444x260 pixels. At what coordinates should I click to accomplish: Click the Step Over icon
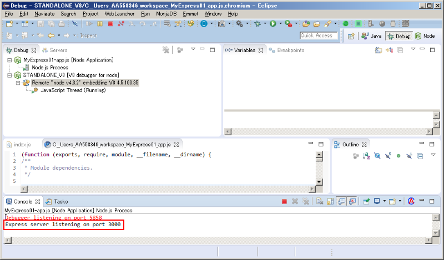click(x=143, y=24)
